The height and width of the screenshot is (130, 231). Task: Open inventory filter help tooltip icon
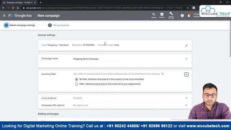[163, 74]
